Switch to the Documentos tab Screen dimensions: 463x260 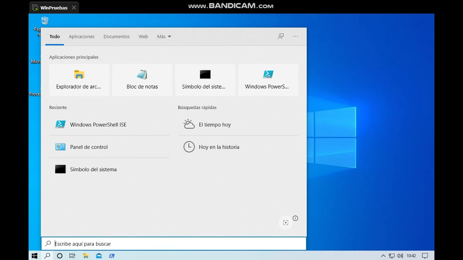coord(116,36)
